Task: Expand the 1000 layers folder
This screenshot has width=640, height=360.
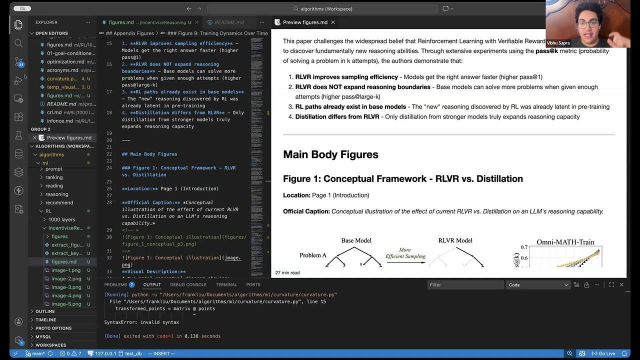Action: [61, 219]
